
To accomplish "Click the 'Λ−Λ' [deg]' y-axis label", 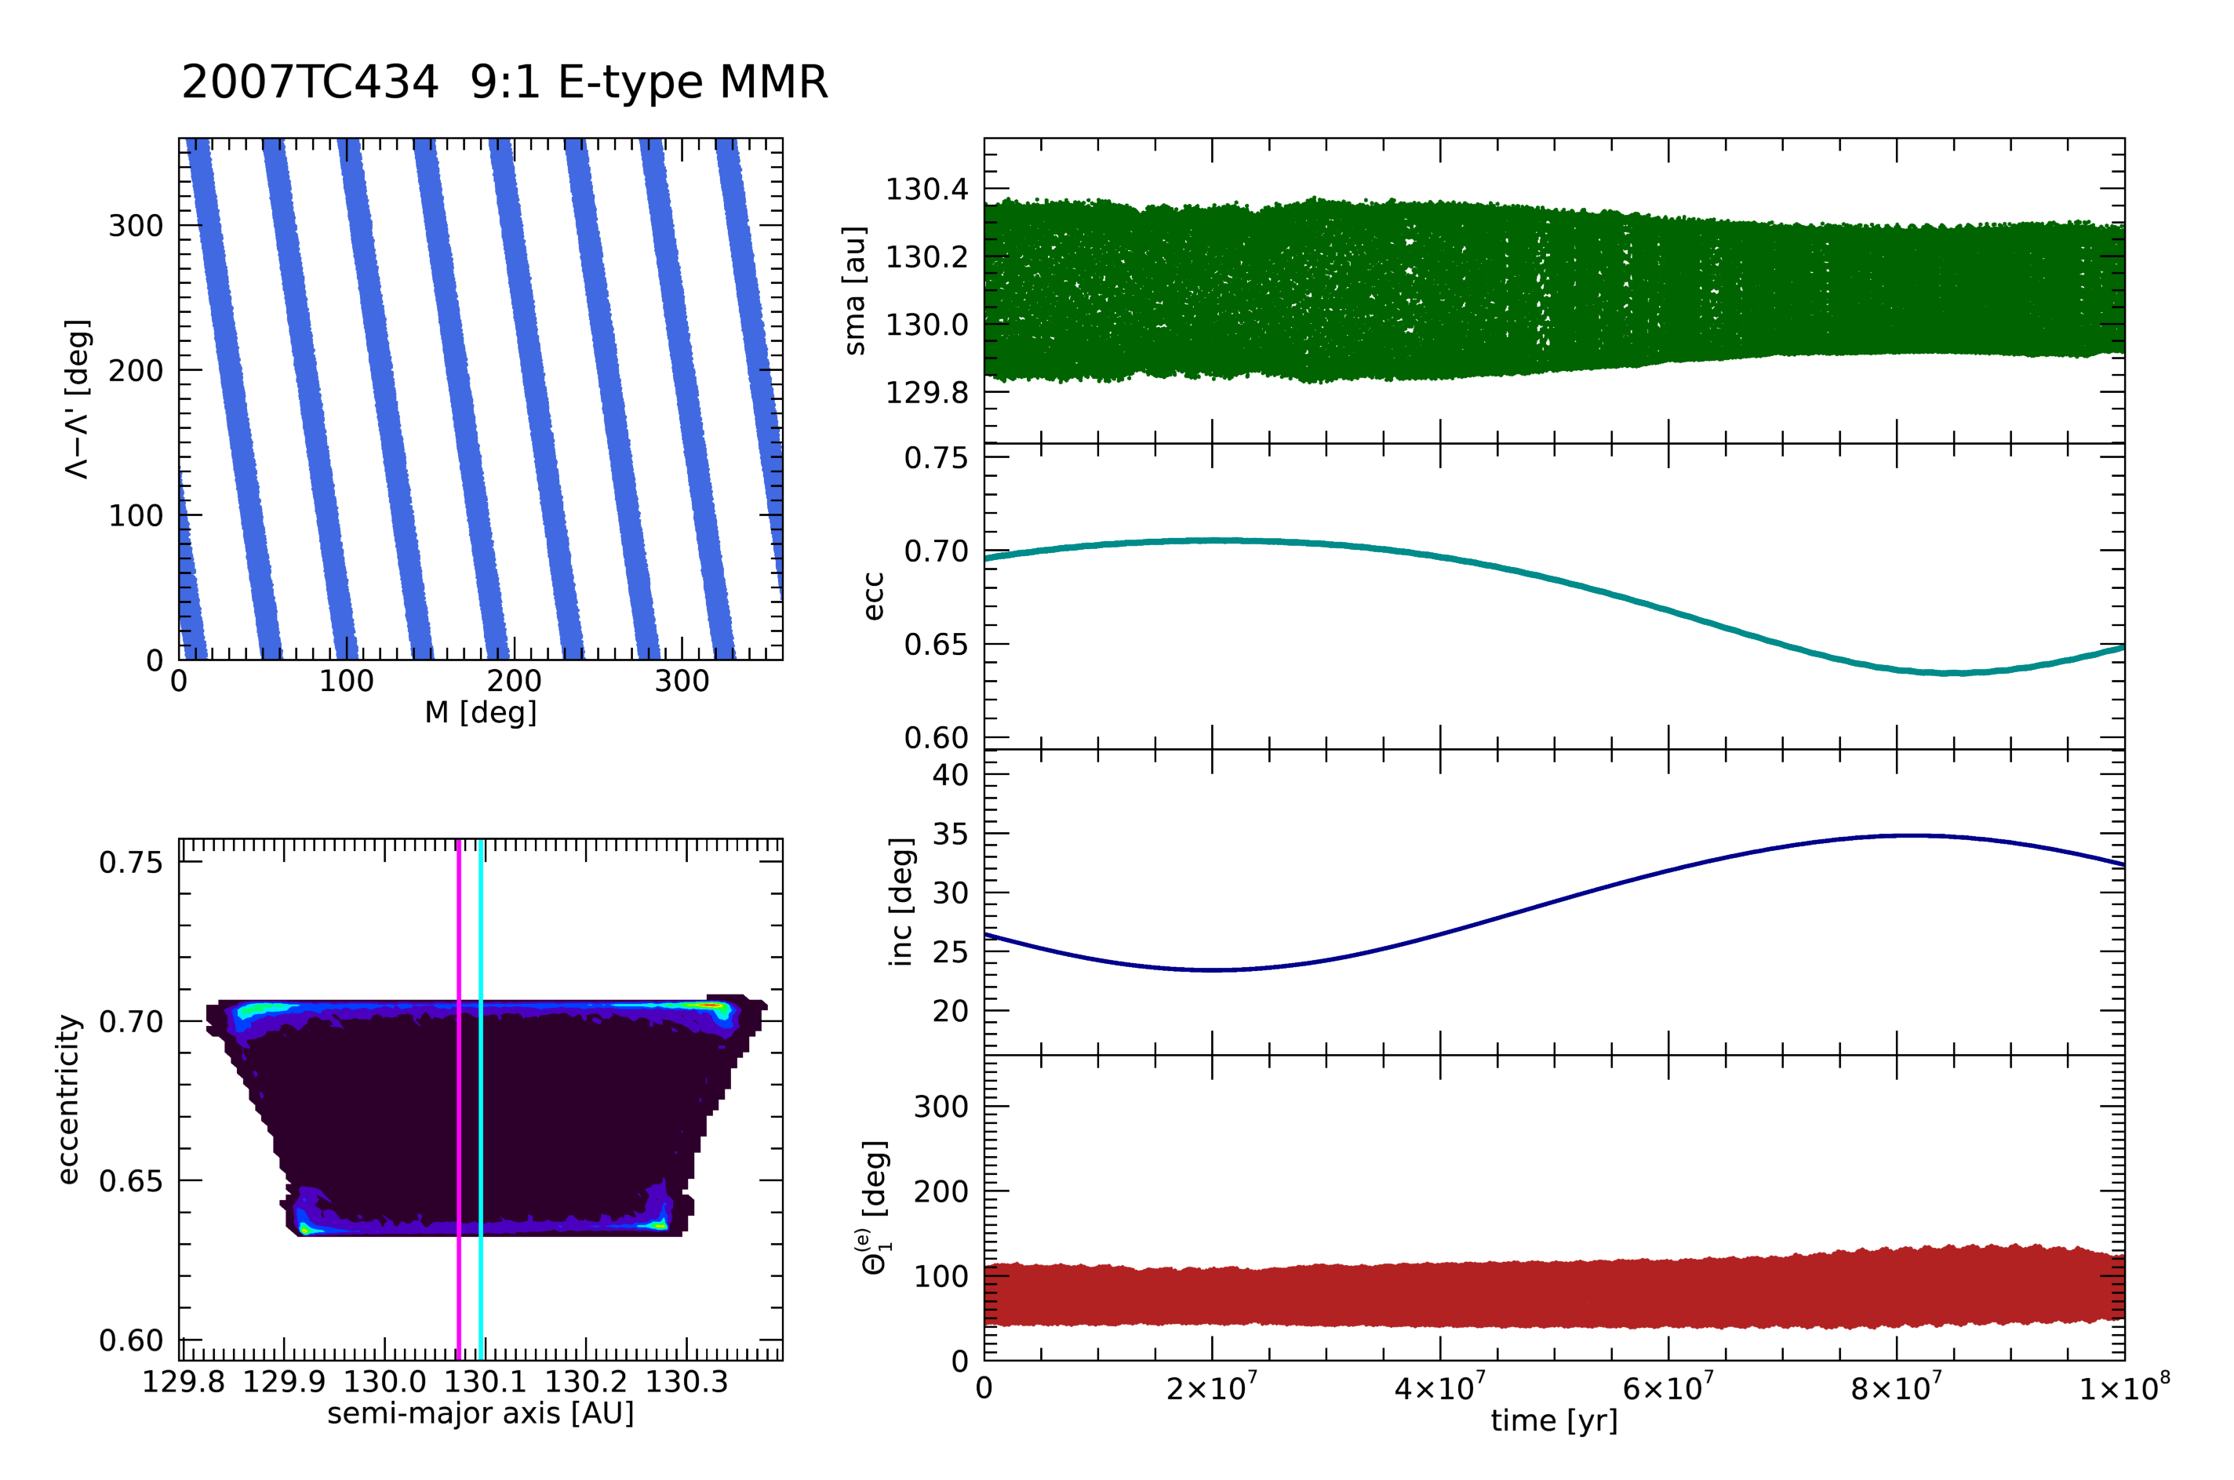I will 78,399.
